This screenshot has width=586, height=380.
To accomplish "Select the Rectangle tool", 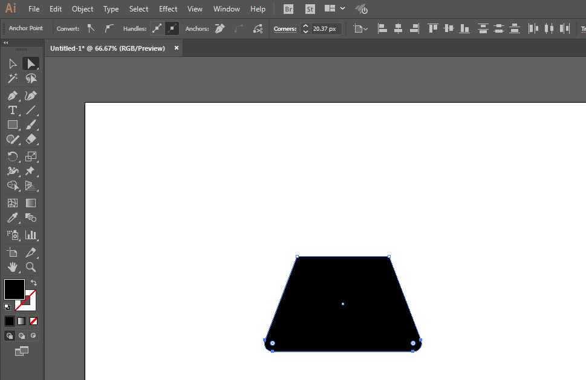I will [12, 124].
